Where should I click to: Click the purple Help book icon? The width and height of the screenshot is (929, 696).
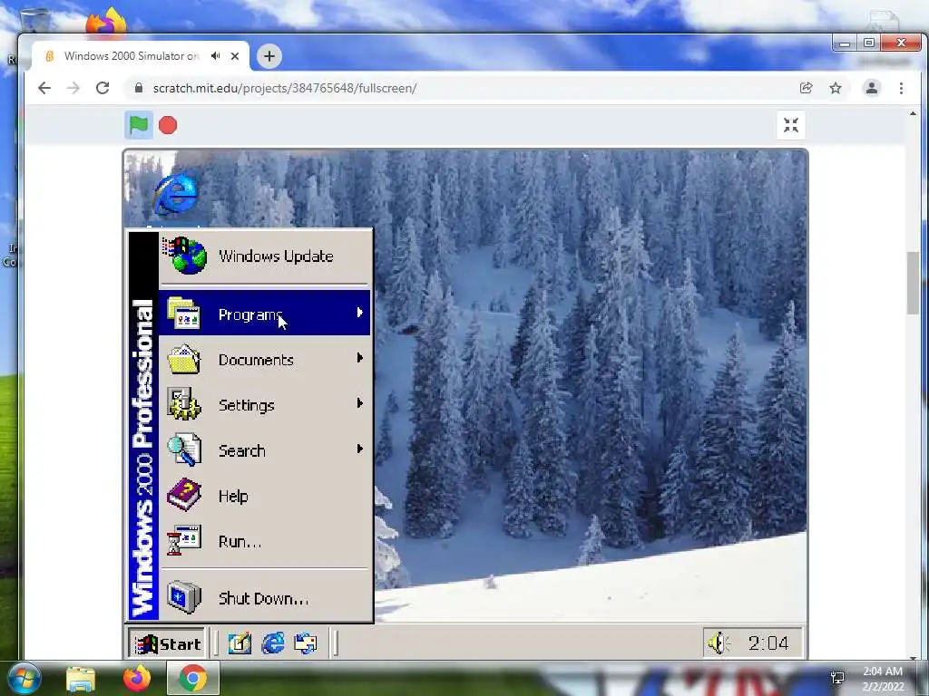coord(183,495)
